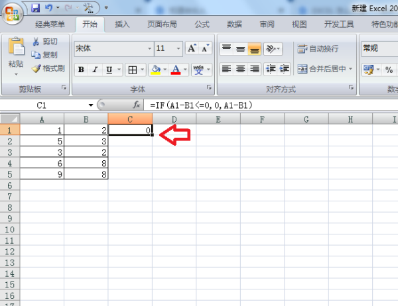Switch to the 经典菜单 tab

[50, 25]
